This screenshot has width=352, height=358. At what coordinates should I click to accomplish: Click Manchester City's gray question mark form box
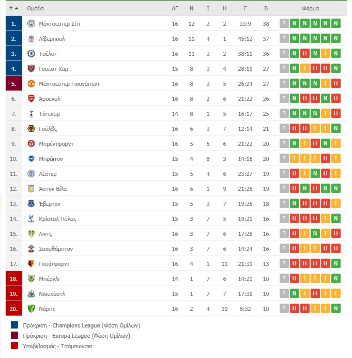tap(284, 23)
